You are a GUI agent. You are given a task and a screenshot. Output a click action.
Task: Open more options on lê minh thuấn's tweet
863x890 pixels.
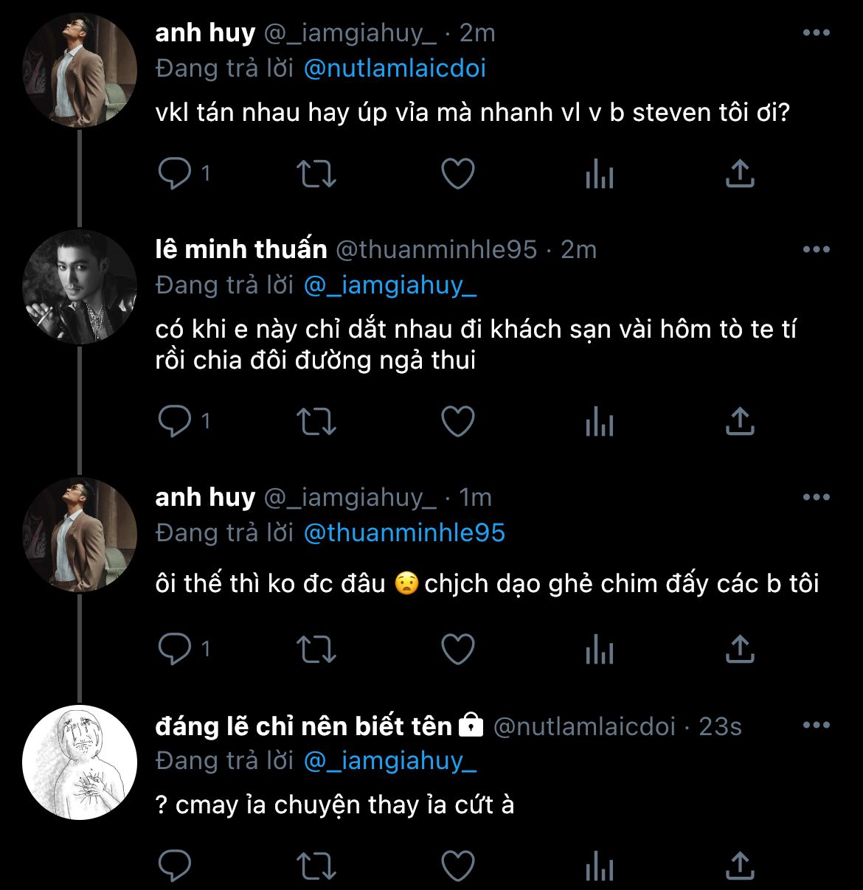pos(816,249)
